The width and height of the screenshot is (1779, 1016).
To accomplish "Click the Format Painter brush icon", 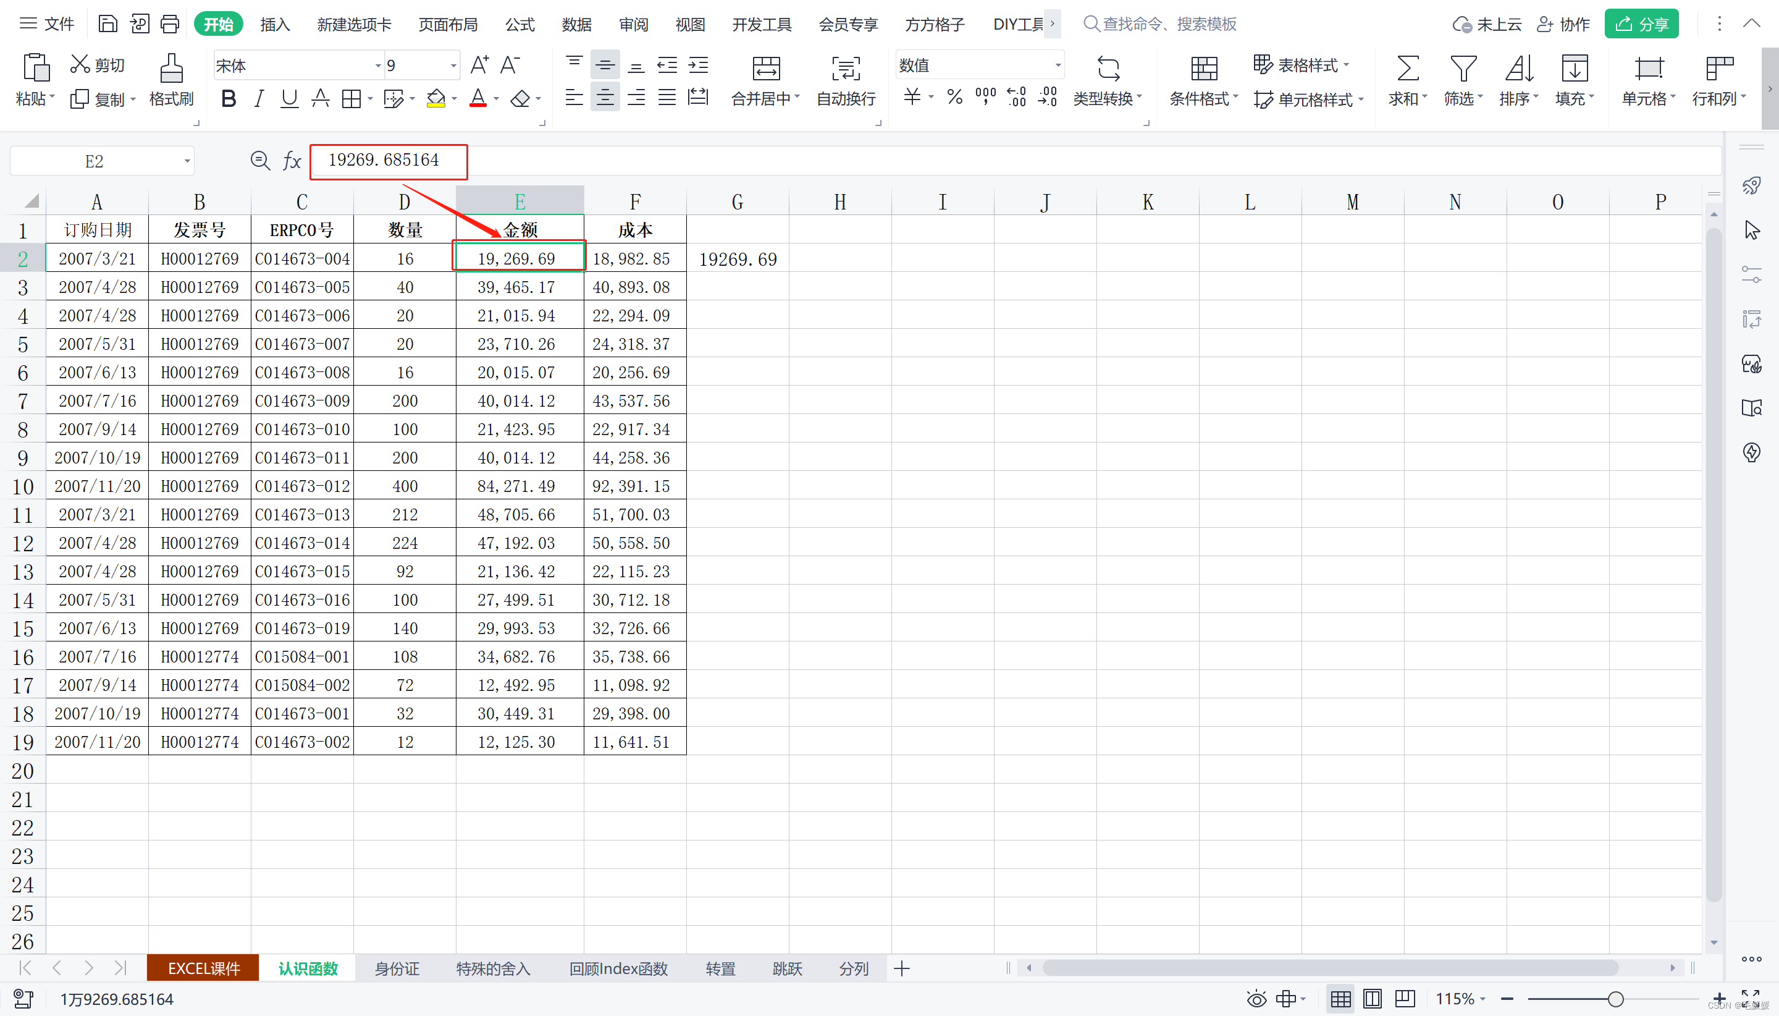I will 171,69.
